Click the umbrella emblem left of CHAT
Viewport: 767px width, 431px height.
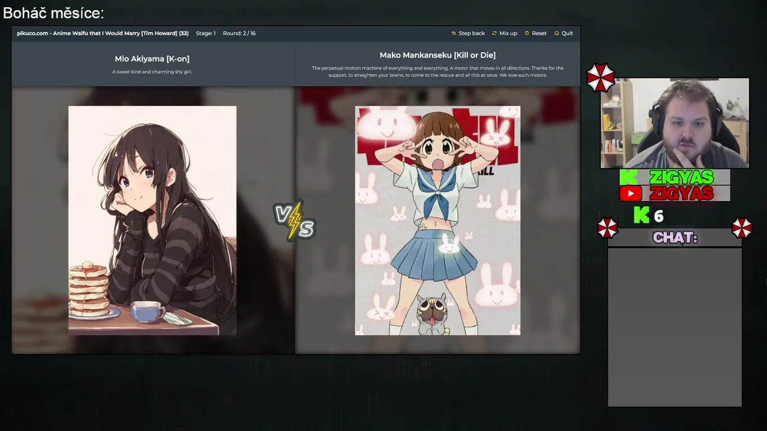607,227
